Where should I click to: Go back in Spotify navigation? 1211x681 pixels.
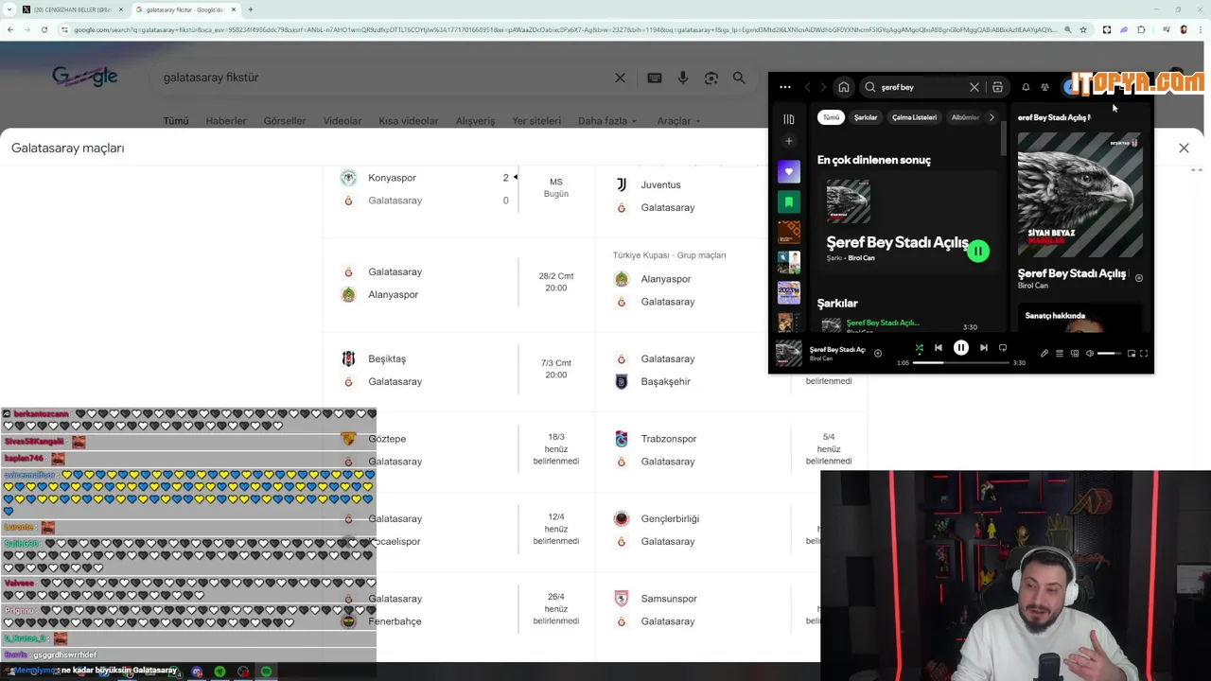(808, 87)
